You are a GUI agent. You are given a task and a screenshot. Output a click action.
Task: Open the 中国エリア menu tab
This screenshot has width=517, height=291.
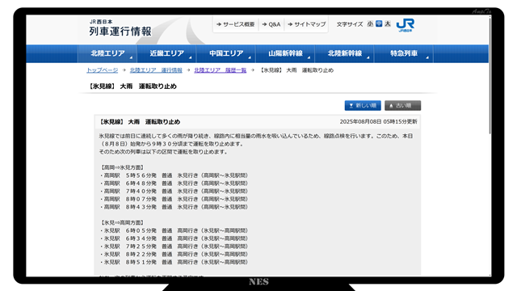tap(226, 53)
